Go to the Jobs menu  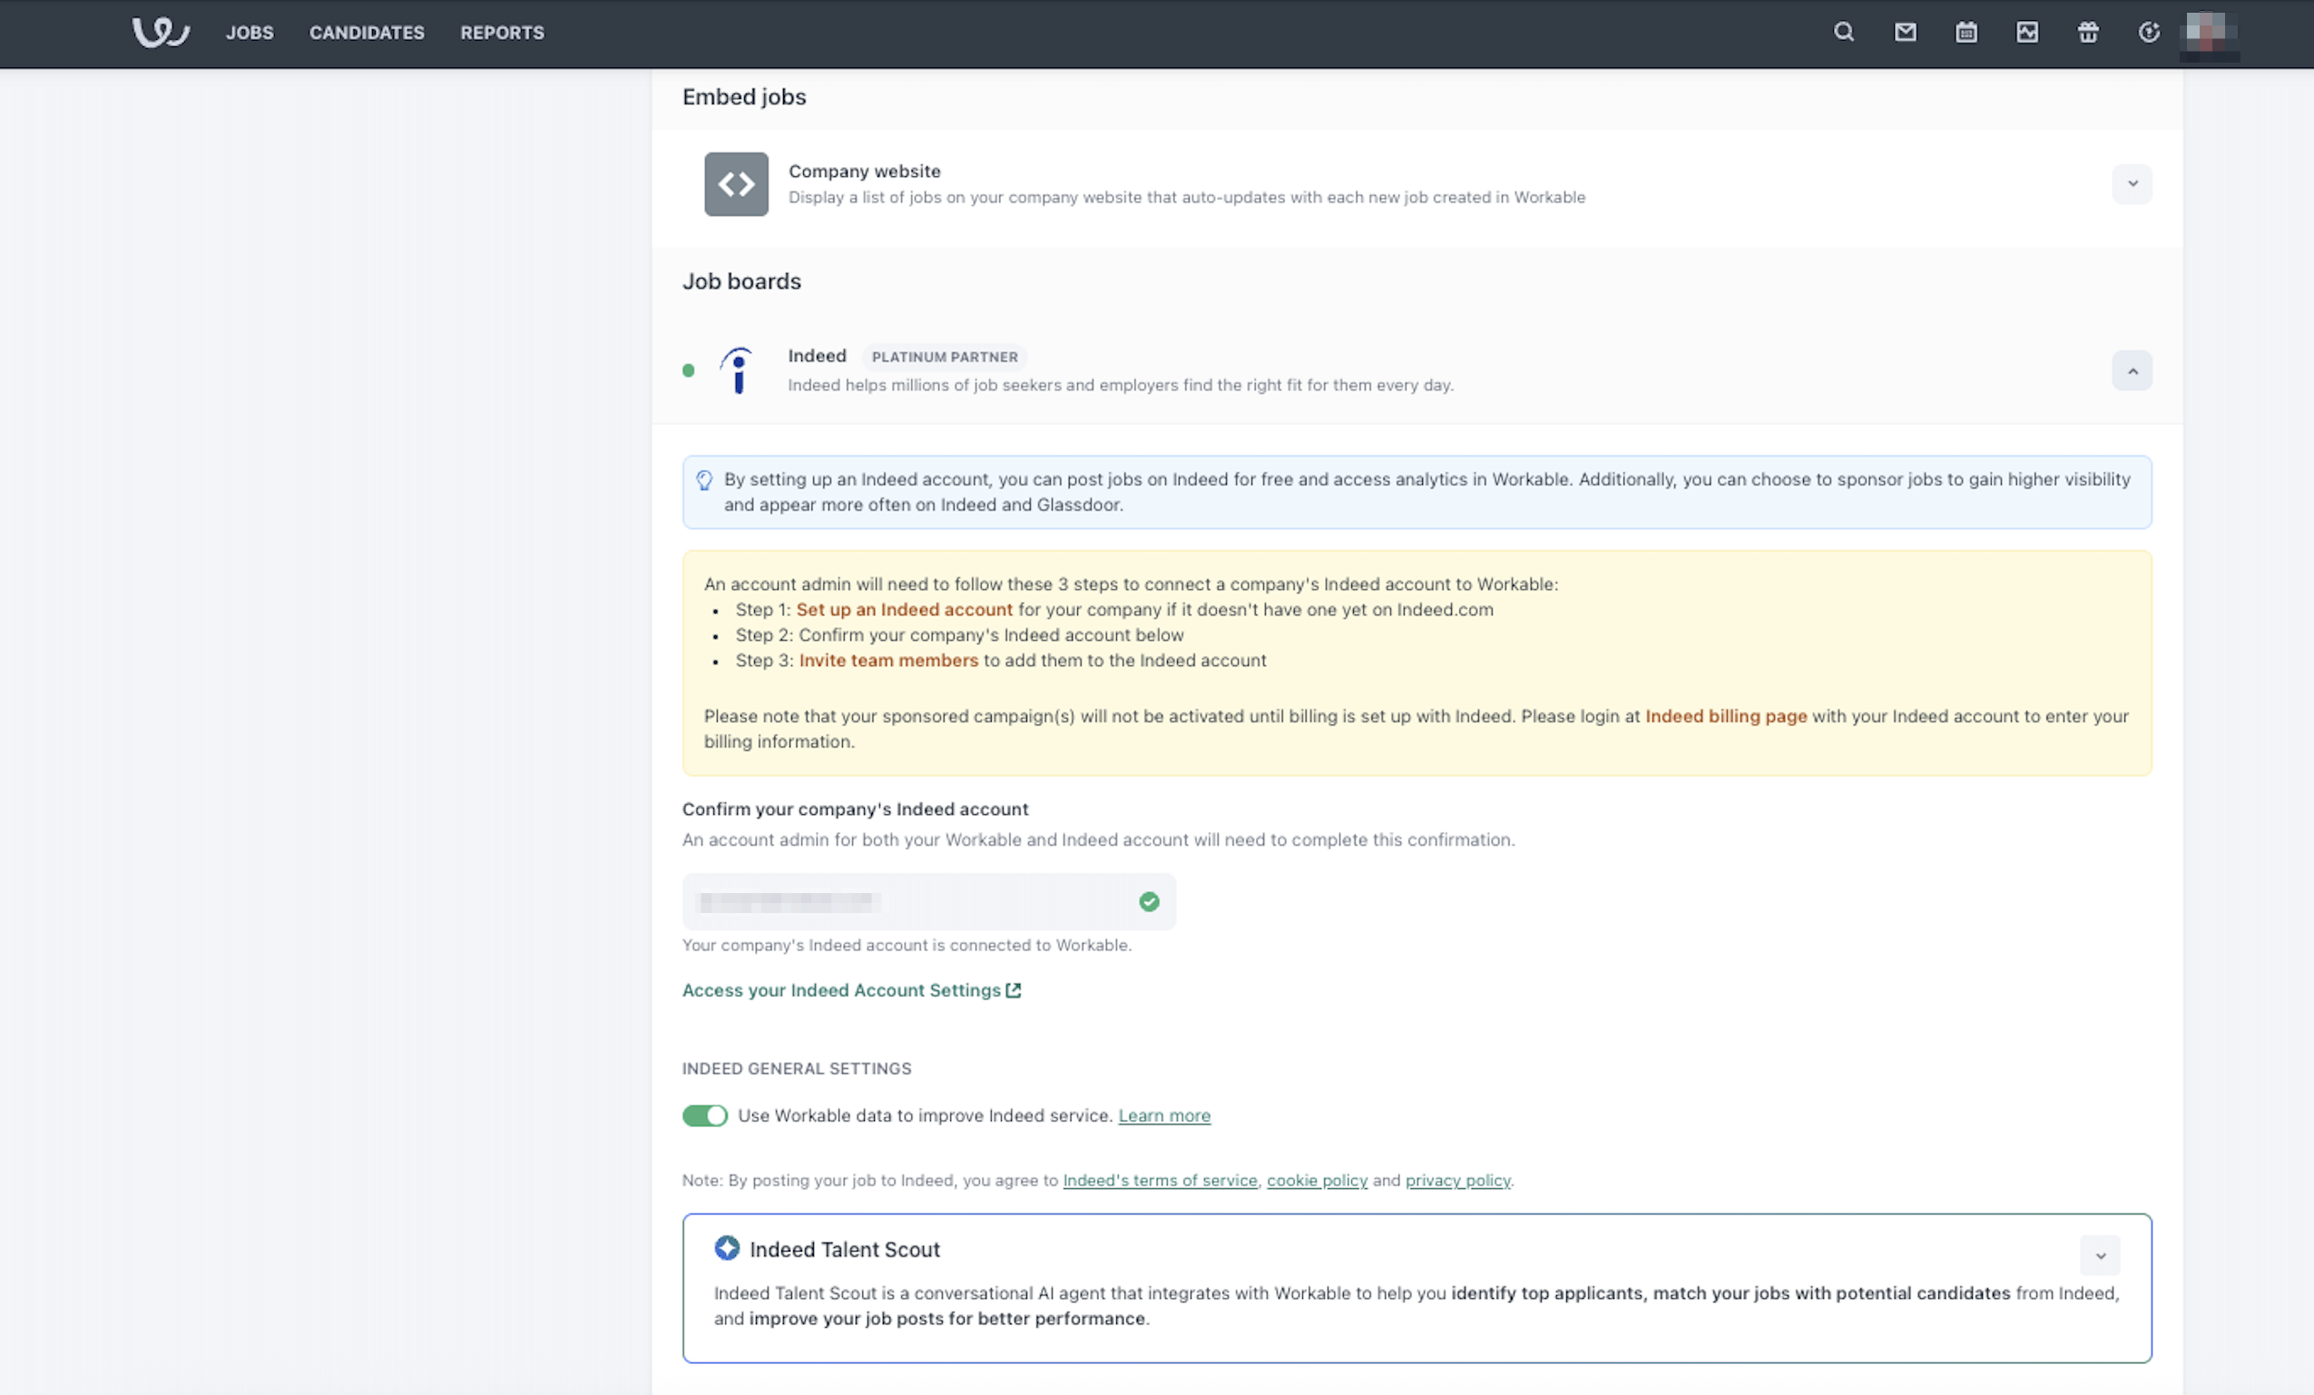pos(250,33)
